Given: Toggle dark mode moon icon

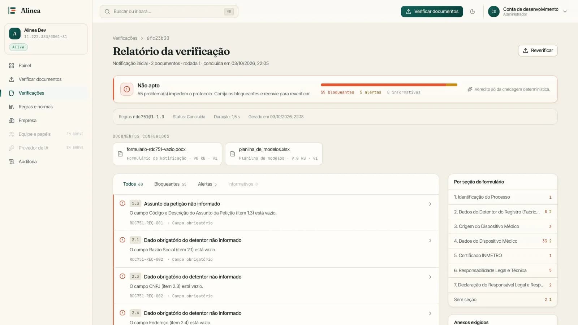Looking at the screenshot, I should tap(473, 12).
